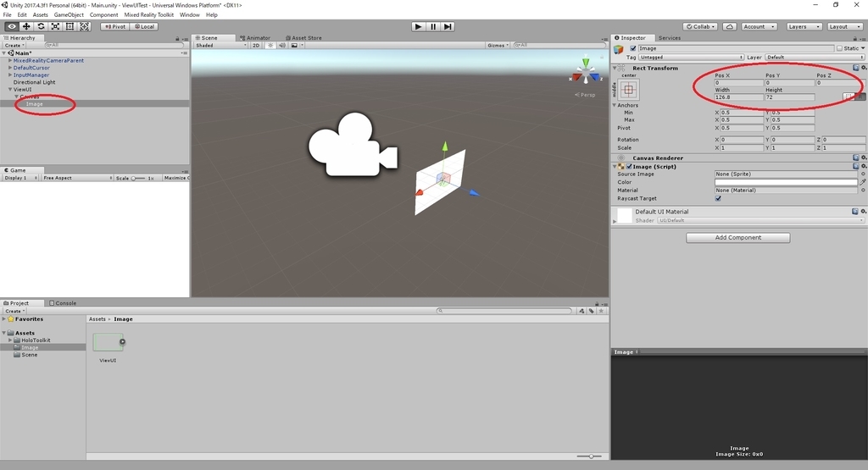
Task: Click the Inspector lock icon
Action: (855, 39)
